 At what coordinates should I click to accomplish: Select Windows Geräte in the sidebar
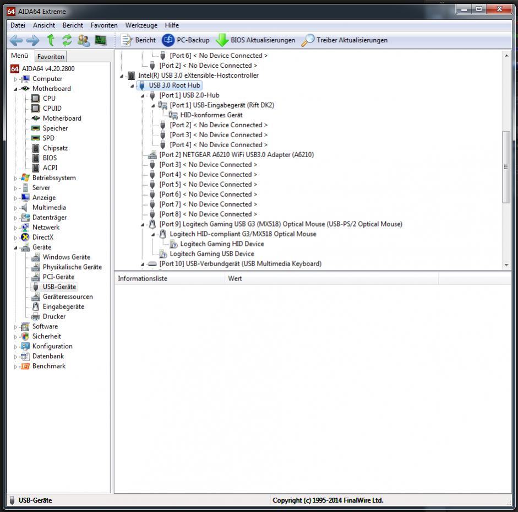tap(67, 257)
